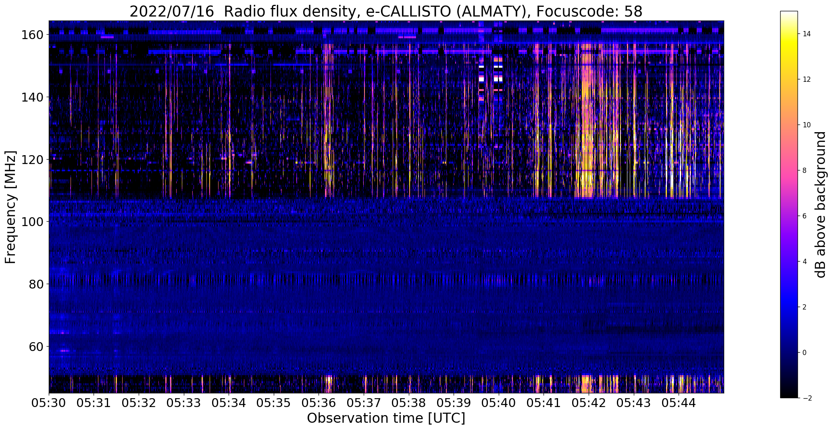Click the 05:37 time tick label
Viewport: 833px width, 430px height.
point(364,403)
